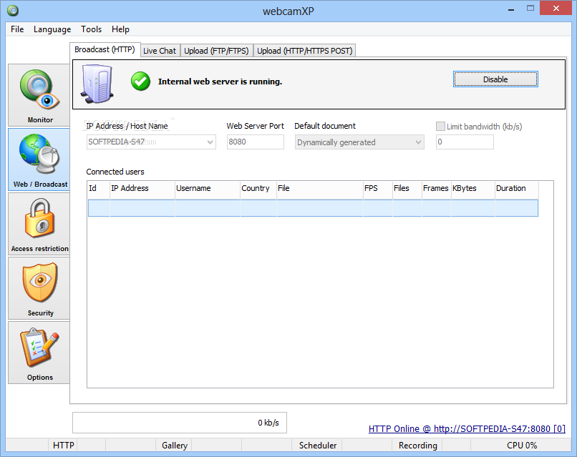This screenshot has width=577, height=457.
Task: Sort by IP Address column header
Action: 142,189
